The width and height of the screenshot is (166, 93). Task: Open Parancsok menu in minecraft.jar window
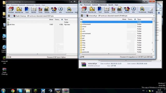tap(87, 5)
